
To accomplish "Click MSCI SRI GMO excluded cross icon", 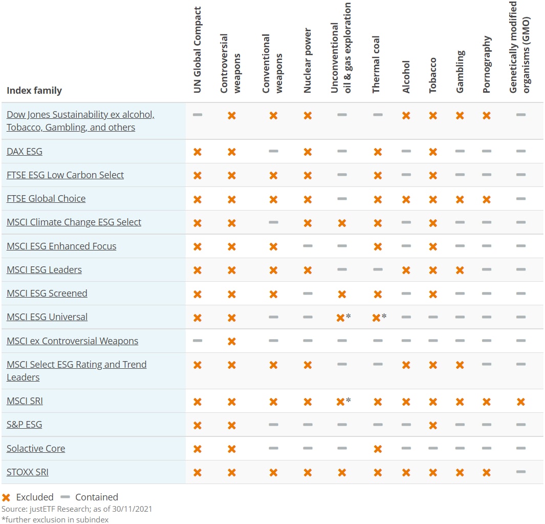I will [521, 402].
